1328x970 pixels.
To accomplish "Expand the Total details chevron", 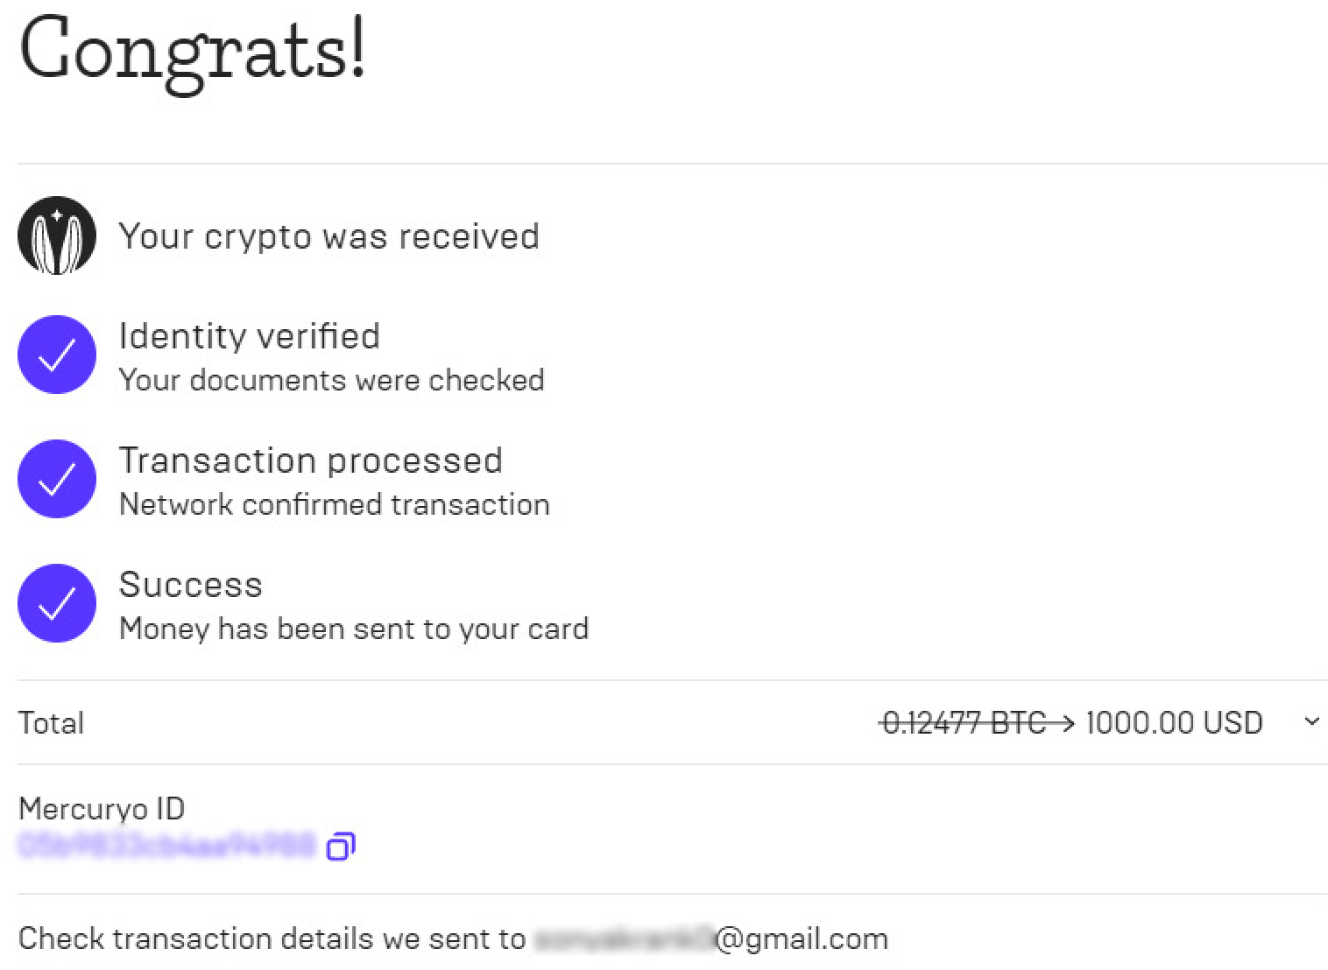I will (1311, 722).
